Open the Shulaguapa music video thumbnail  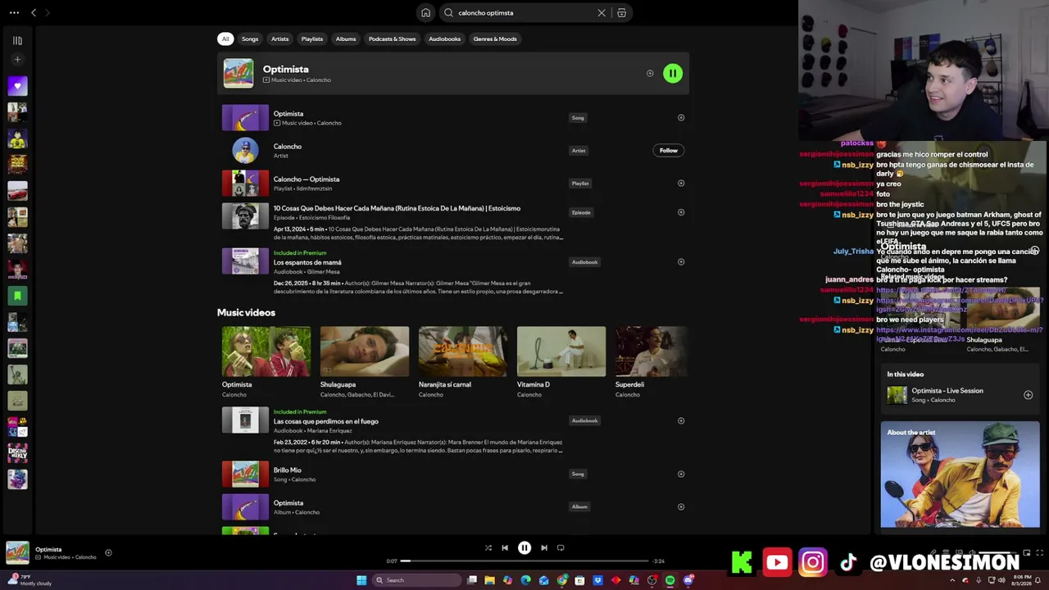365,352
